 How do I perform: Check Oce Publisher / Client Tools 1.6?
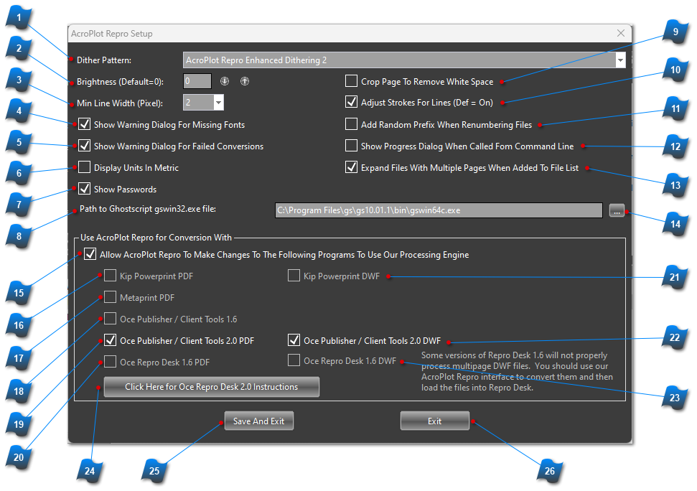pos(111,319)
